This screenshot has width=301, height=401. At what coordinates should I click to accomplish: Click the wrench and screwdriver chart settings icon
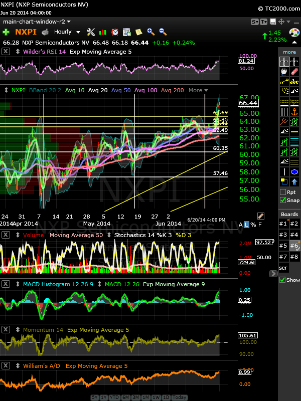(x=91, y=32)
